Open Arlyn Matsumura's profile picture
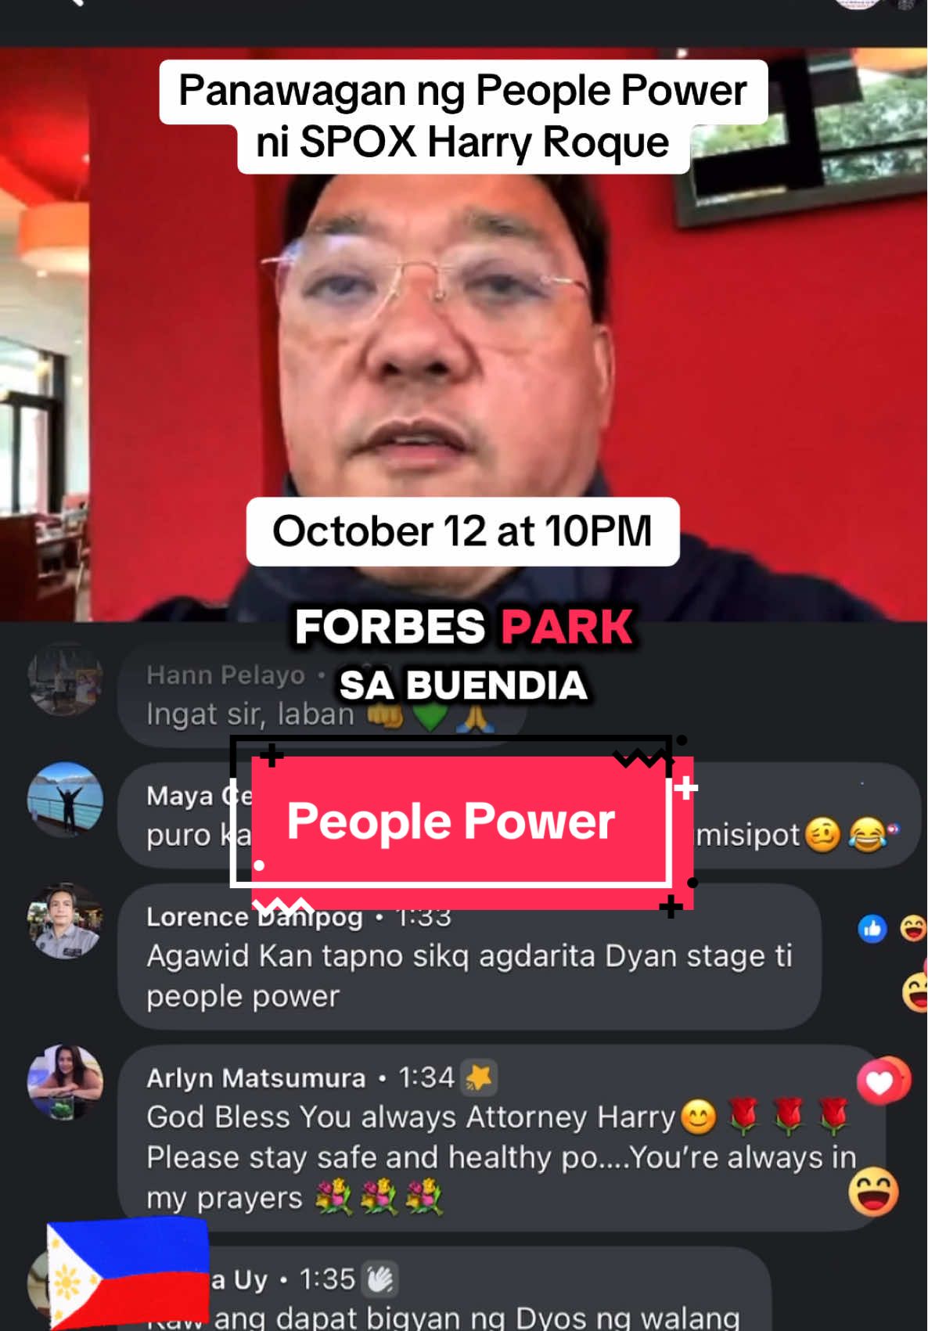This screenshot has width=928, height=1331. point(65,1081)
